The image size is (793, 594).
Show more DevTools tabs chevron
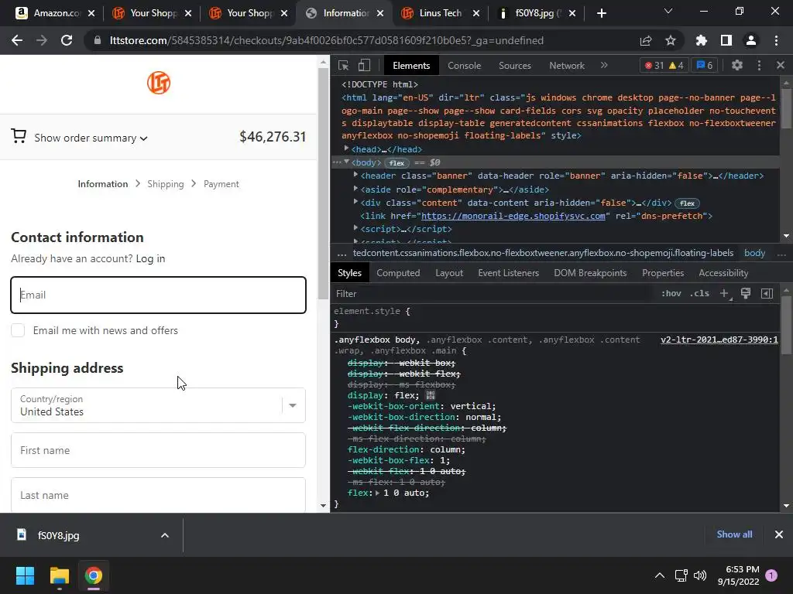click(x=604, y=65)
